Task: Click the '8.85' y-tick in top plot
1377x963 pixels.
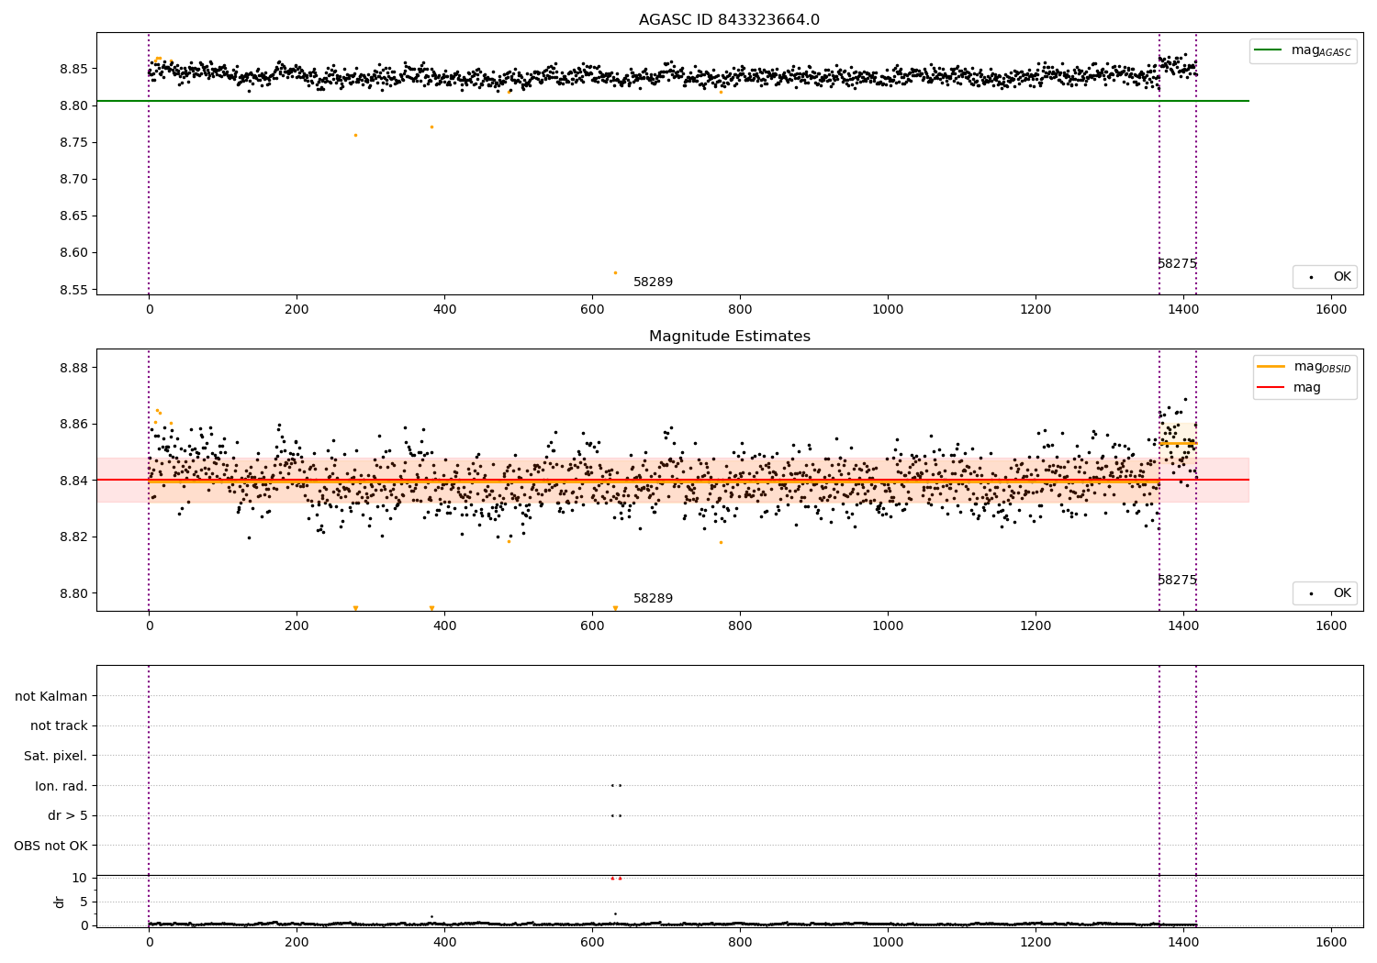Action: coord(73,69)
